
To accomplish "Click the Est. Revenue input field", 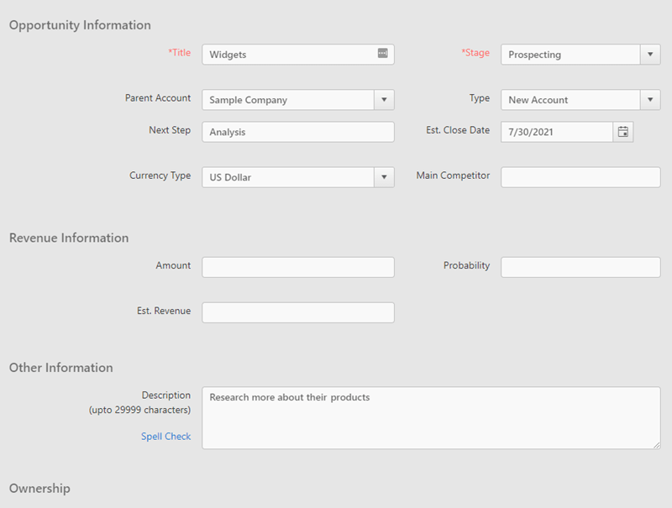I will point(298,312).
